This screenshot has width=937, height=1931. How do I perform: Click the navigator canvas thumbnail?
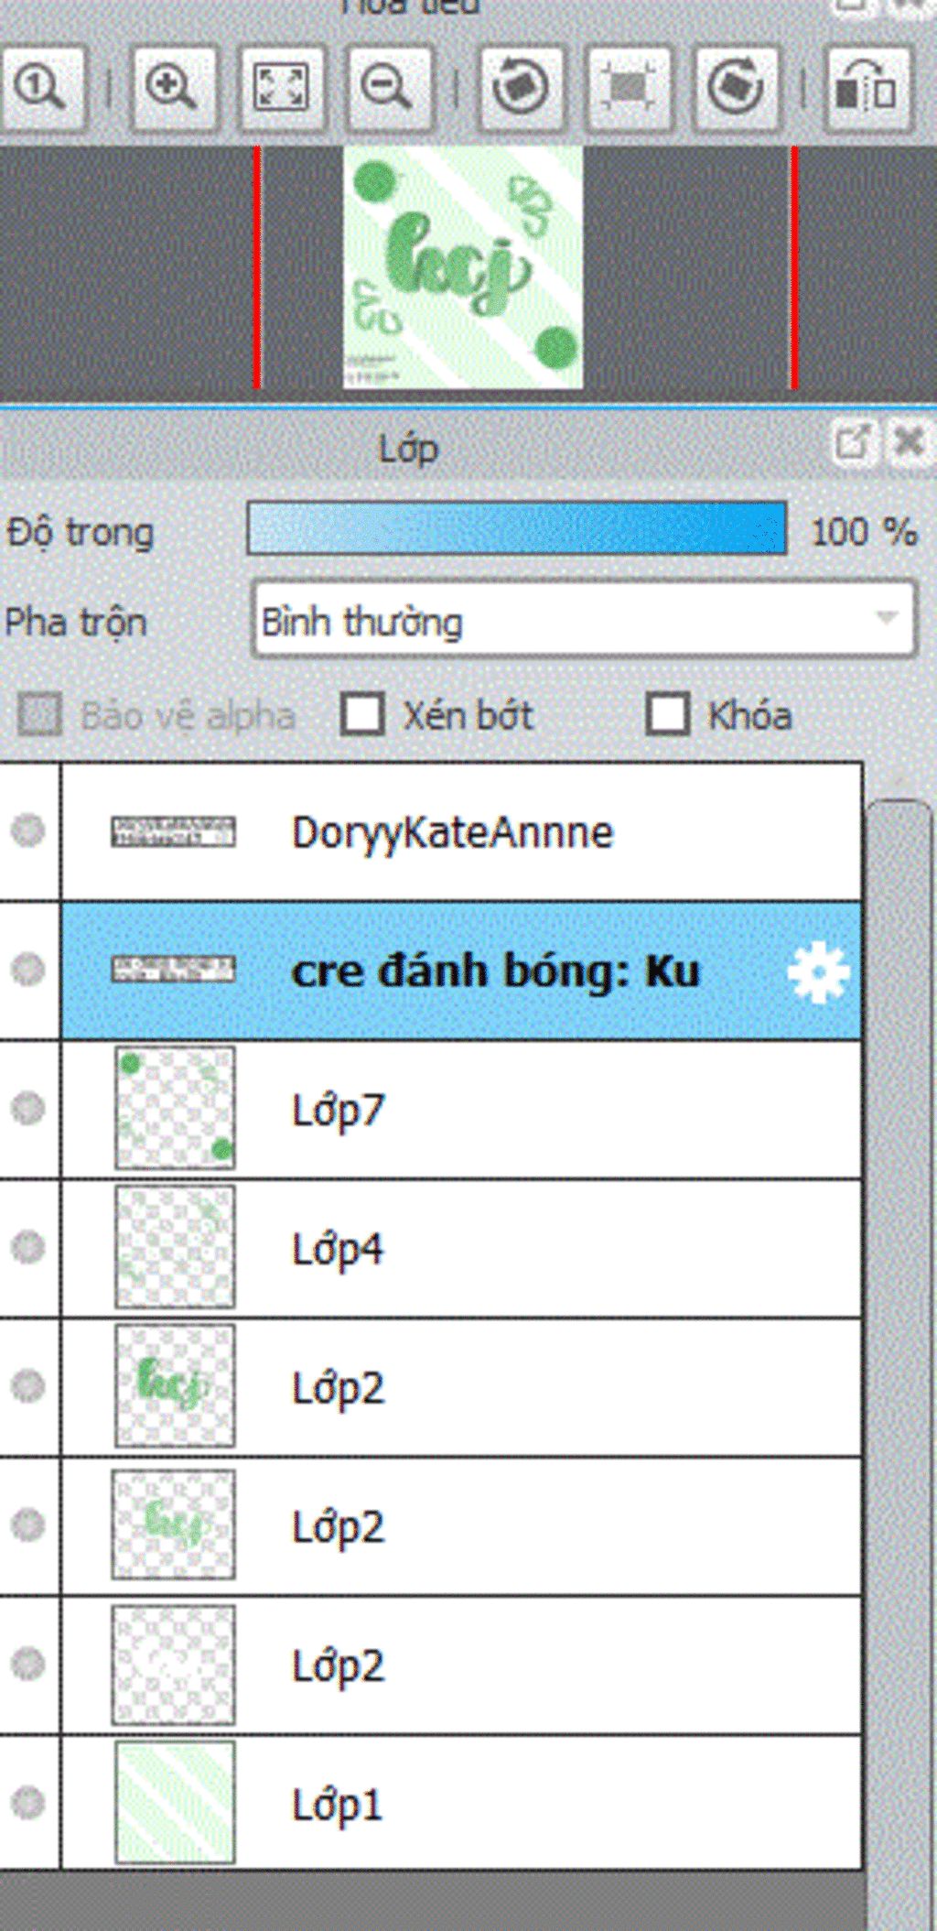[x=463, y=267]
